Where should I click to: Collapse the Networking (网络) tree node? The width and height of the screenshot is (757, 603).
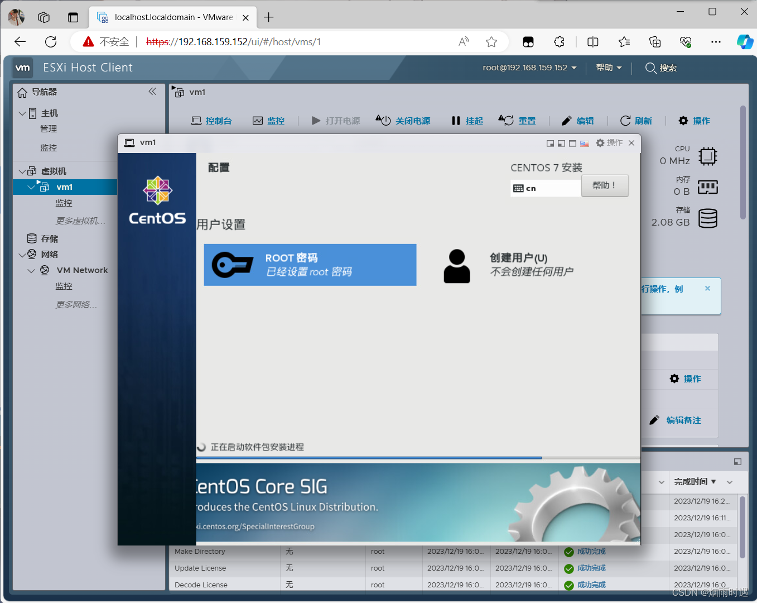coord(22,255)
